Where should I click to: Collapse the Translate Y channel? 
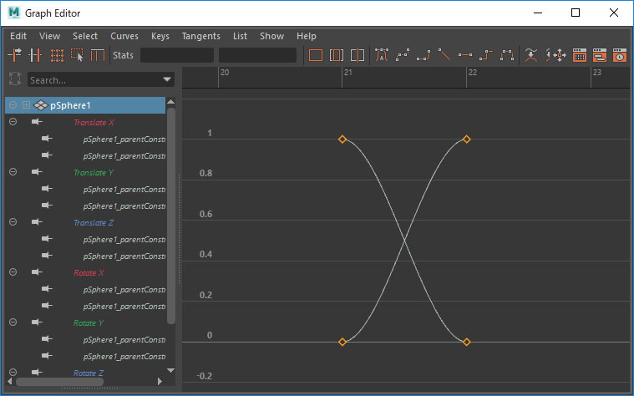click(13, 172)
